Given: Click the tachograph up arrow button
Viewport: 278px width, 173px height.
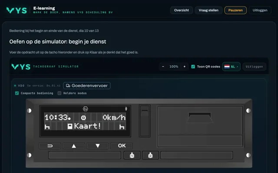Looking at the screenshot, I should [x=74, y=146].
